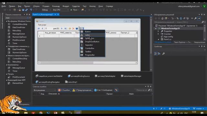Click the Undo arrow in the toolbar

31,10
